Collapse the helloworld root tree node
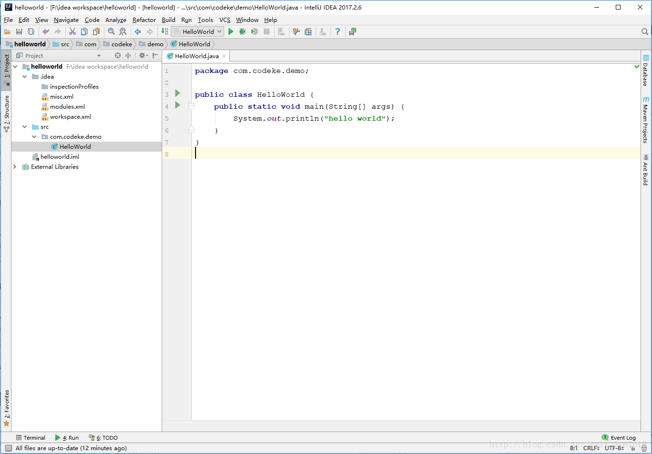 click(x=15, y=67)
